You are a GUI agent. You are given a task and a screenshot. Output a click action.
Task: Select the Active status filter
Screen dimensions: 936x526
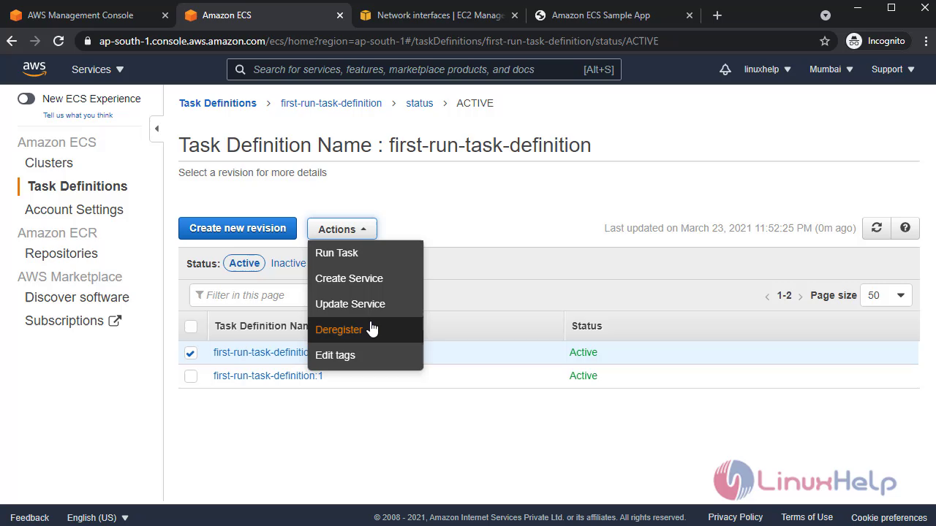click(244, 263)
